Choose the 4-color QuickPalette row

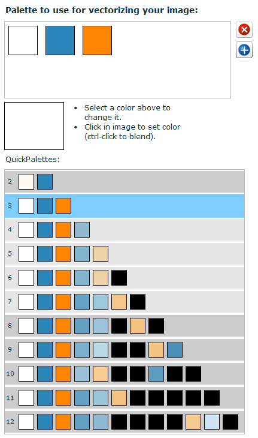[x=125, y=230]
